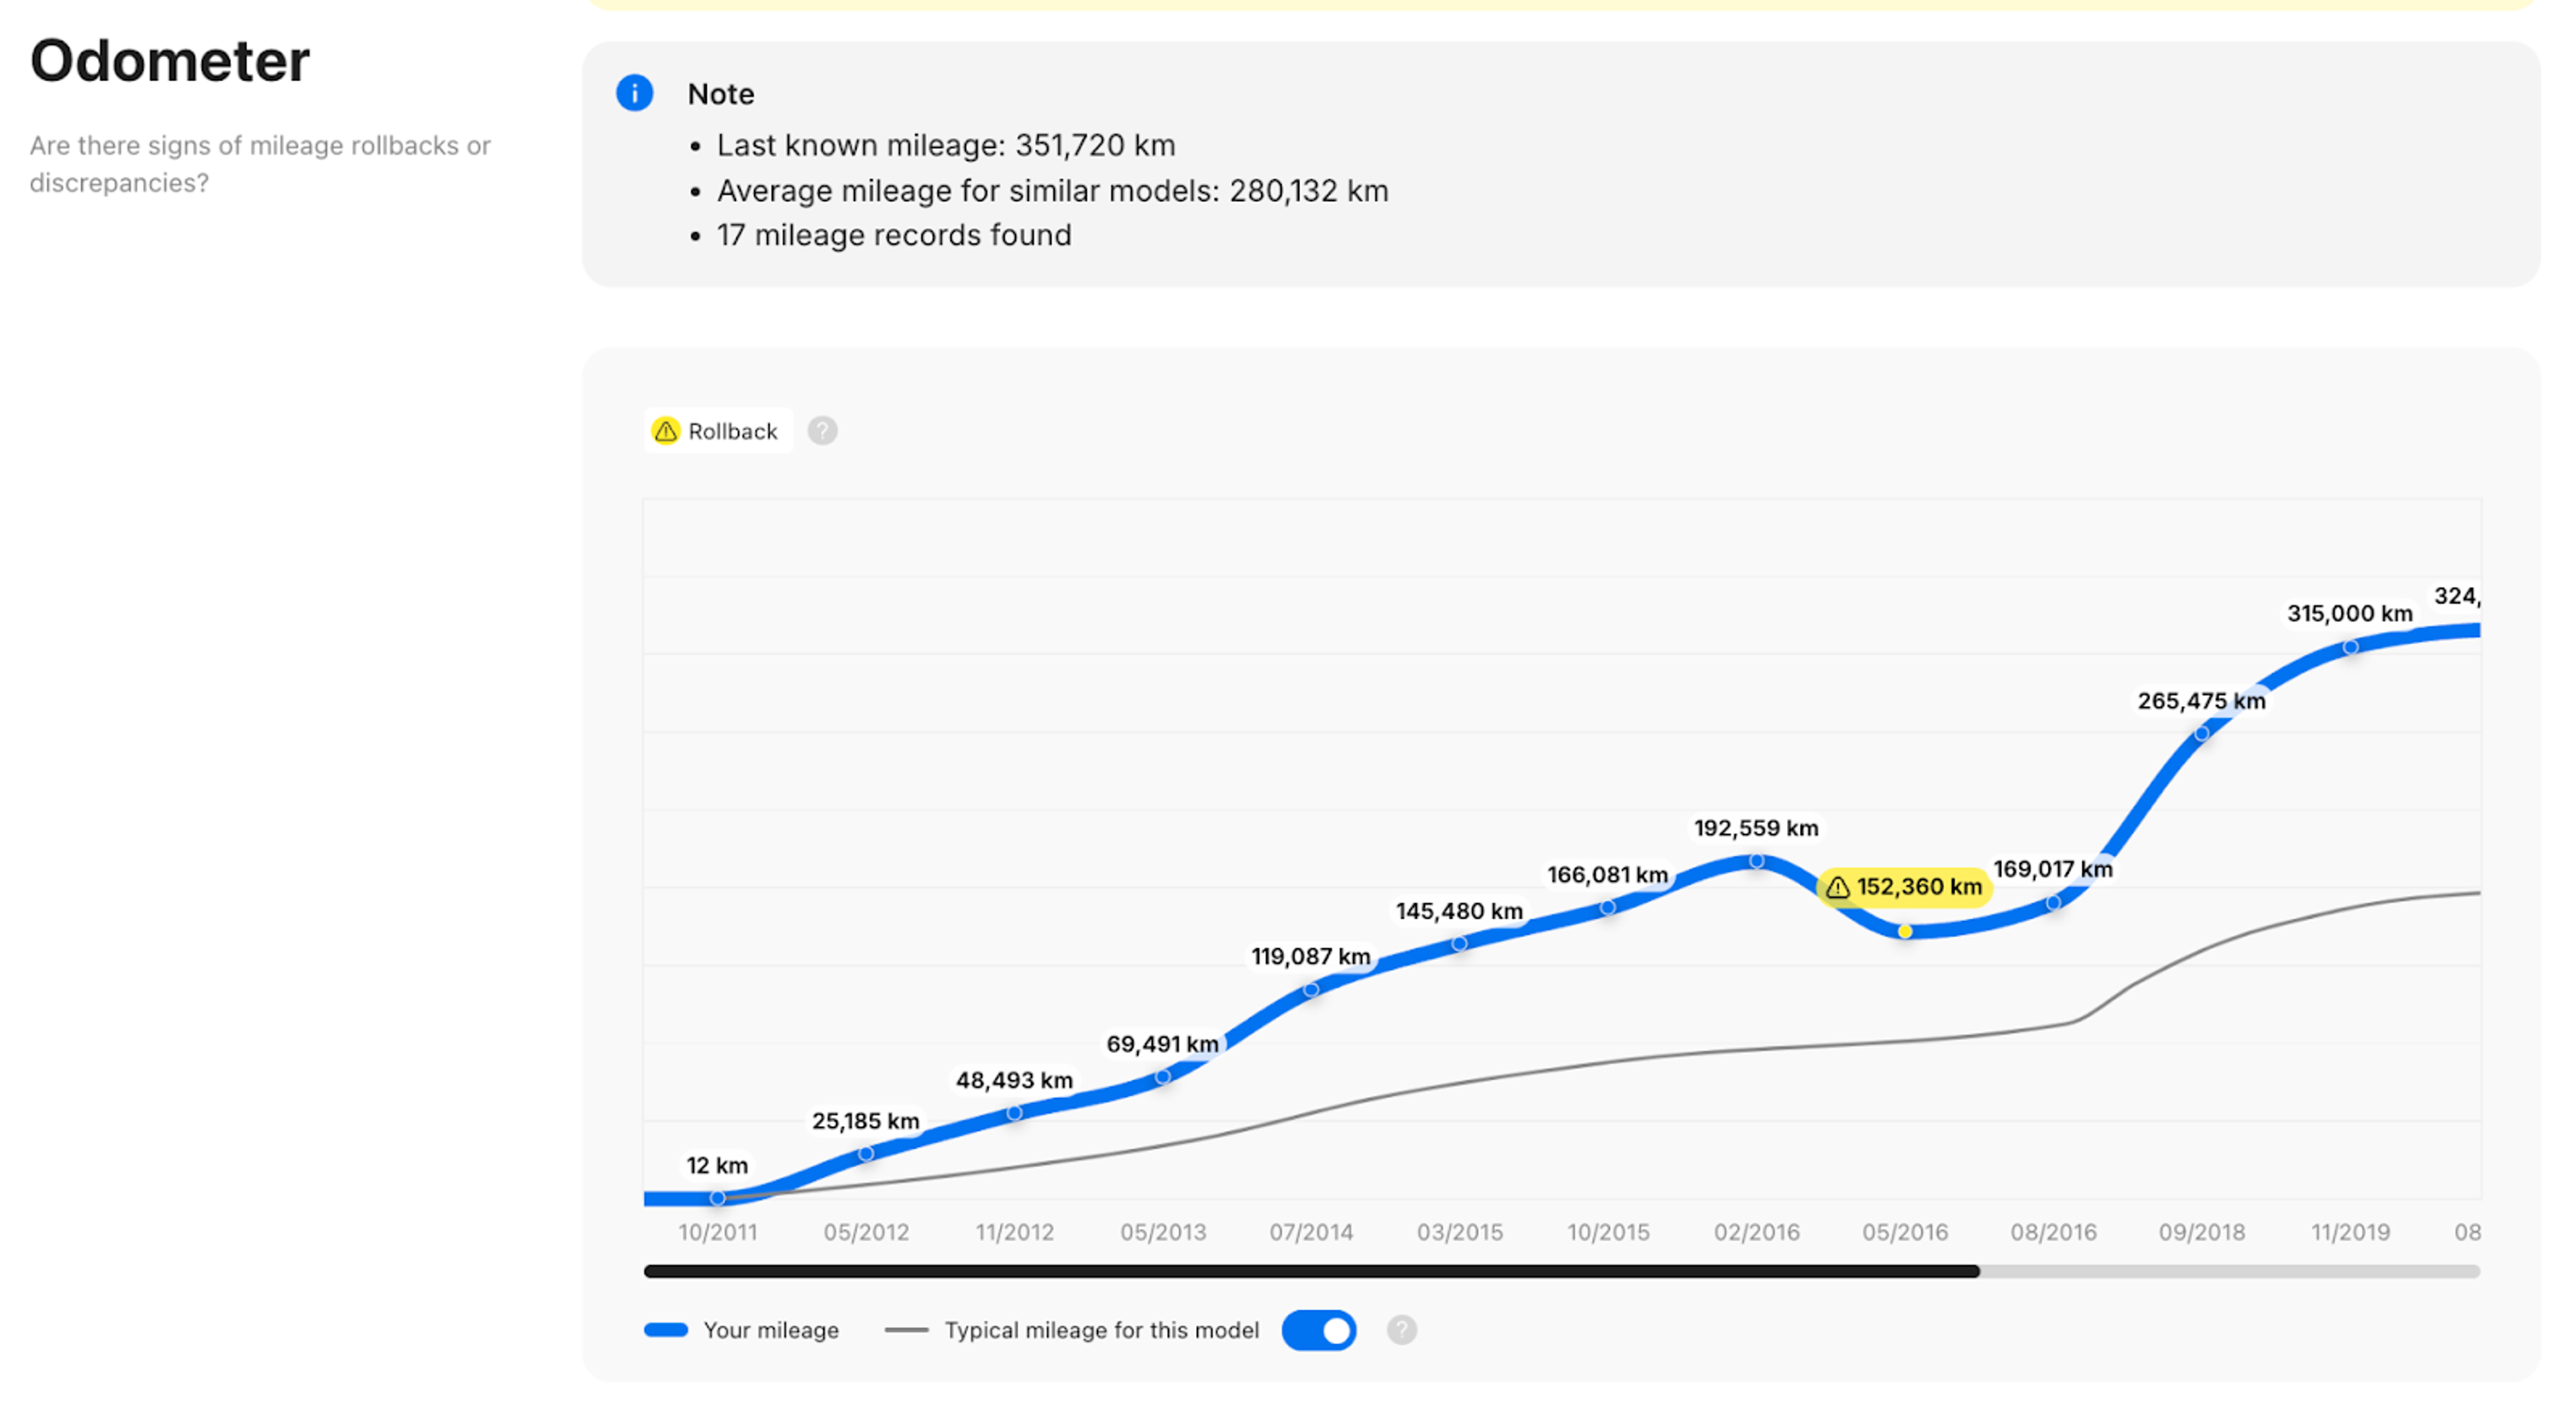Image resolution: width=2576 pixels, height=1401 pixels.
Task: Toggle off Typical mileage for this model
Action: 1319,1330
